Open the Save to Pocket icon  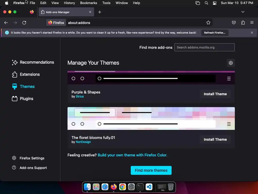234,22
